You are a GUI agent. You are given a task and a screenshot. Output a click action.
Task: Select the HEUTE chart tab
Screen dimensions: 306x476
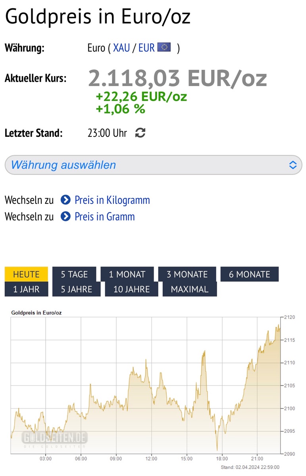pos(26,274)
